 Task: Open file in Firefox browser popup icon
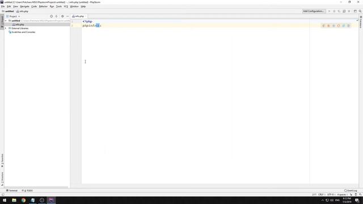pyautogui.click(x=328, y=25)
